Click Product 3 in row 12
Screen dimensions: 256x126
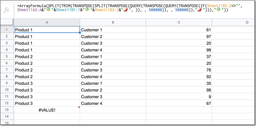pyautogui.click(x=24, y=104)
